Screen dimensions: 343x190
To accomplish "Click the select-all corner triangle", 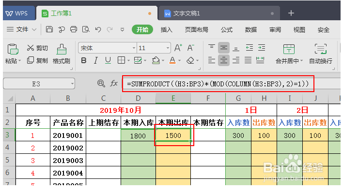I will point(10,99).
